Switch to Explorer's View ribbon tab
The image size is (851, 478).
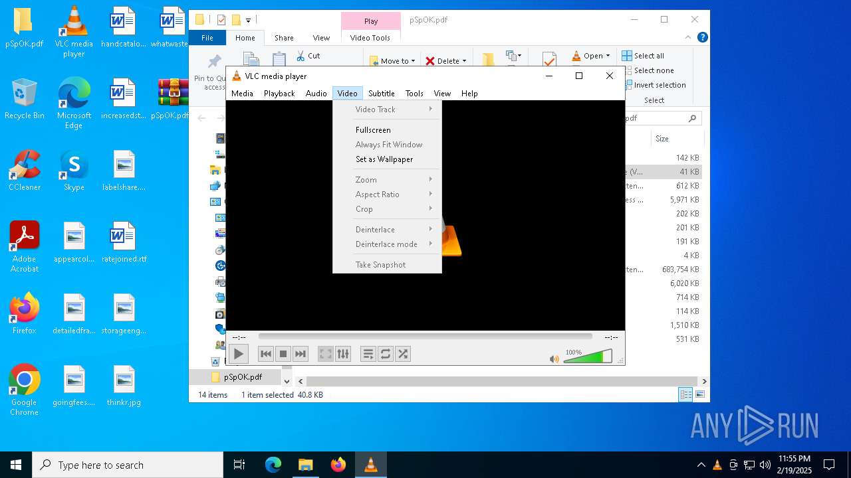(321, 38)
